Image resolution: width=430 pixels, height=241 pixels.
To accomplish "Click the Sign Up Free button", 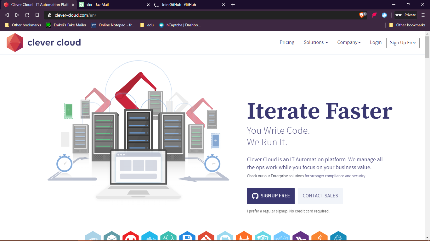I will point(403,43).
